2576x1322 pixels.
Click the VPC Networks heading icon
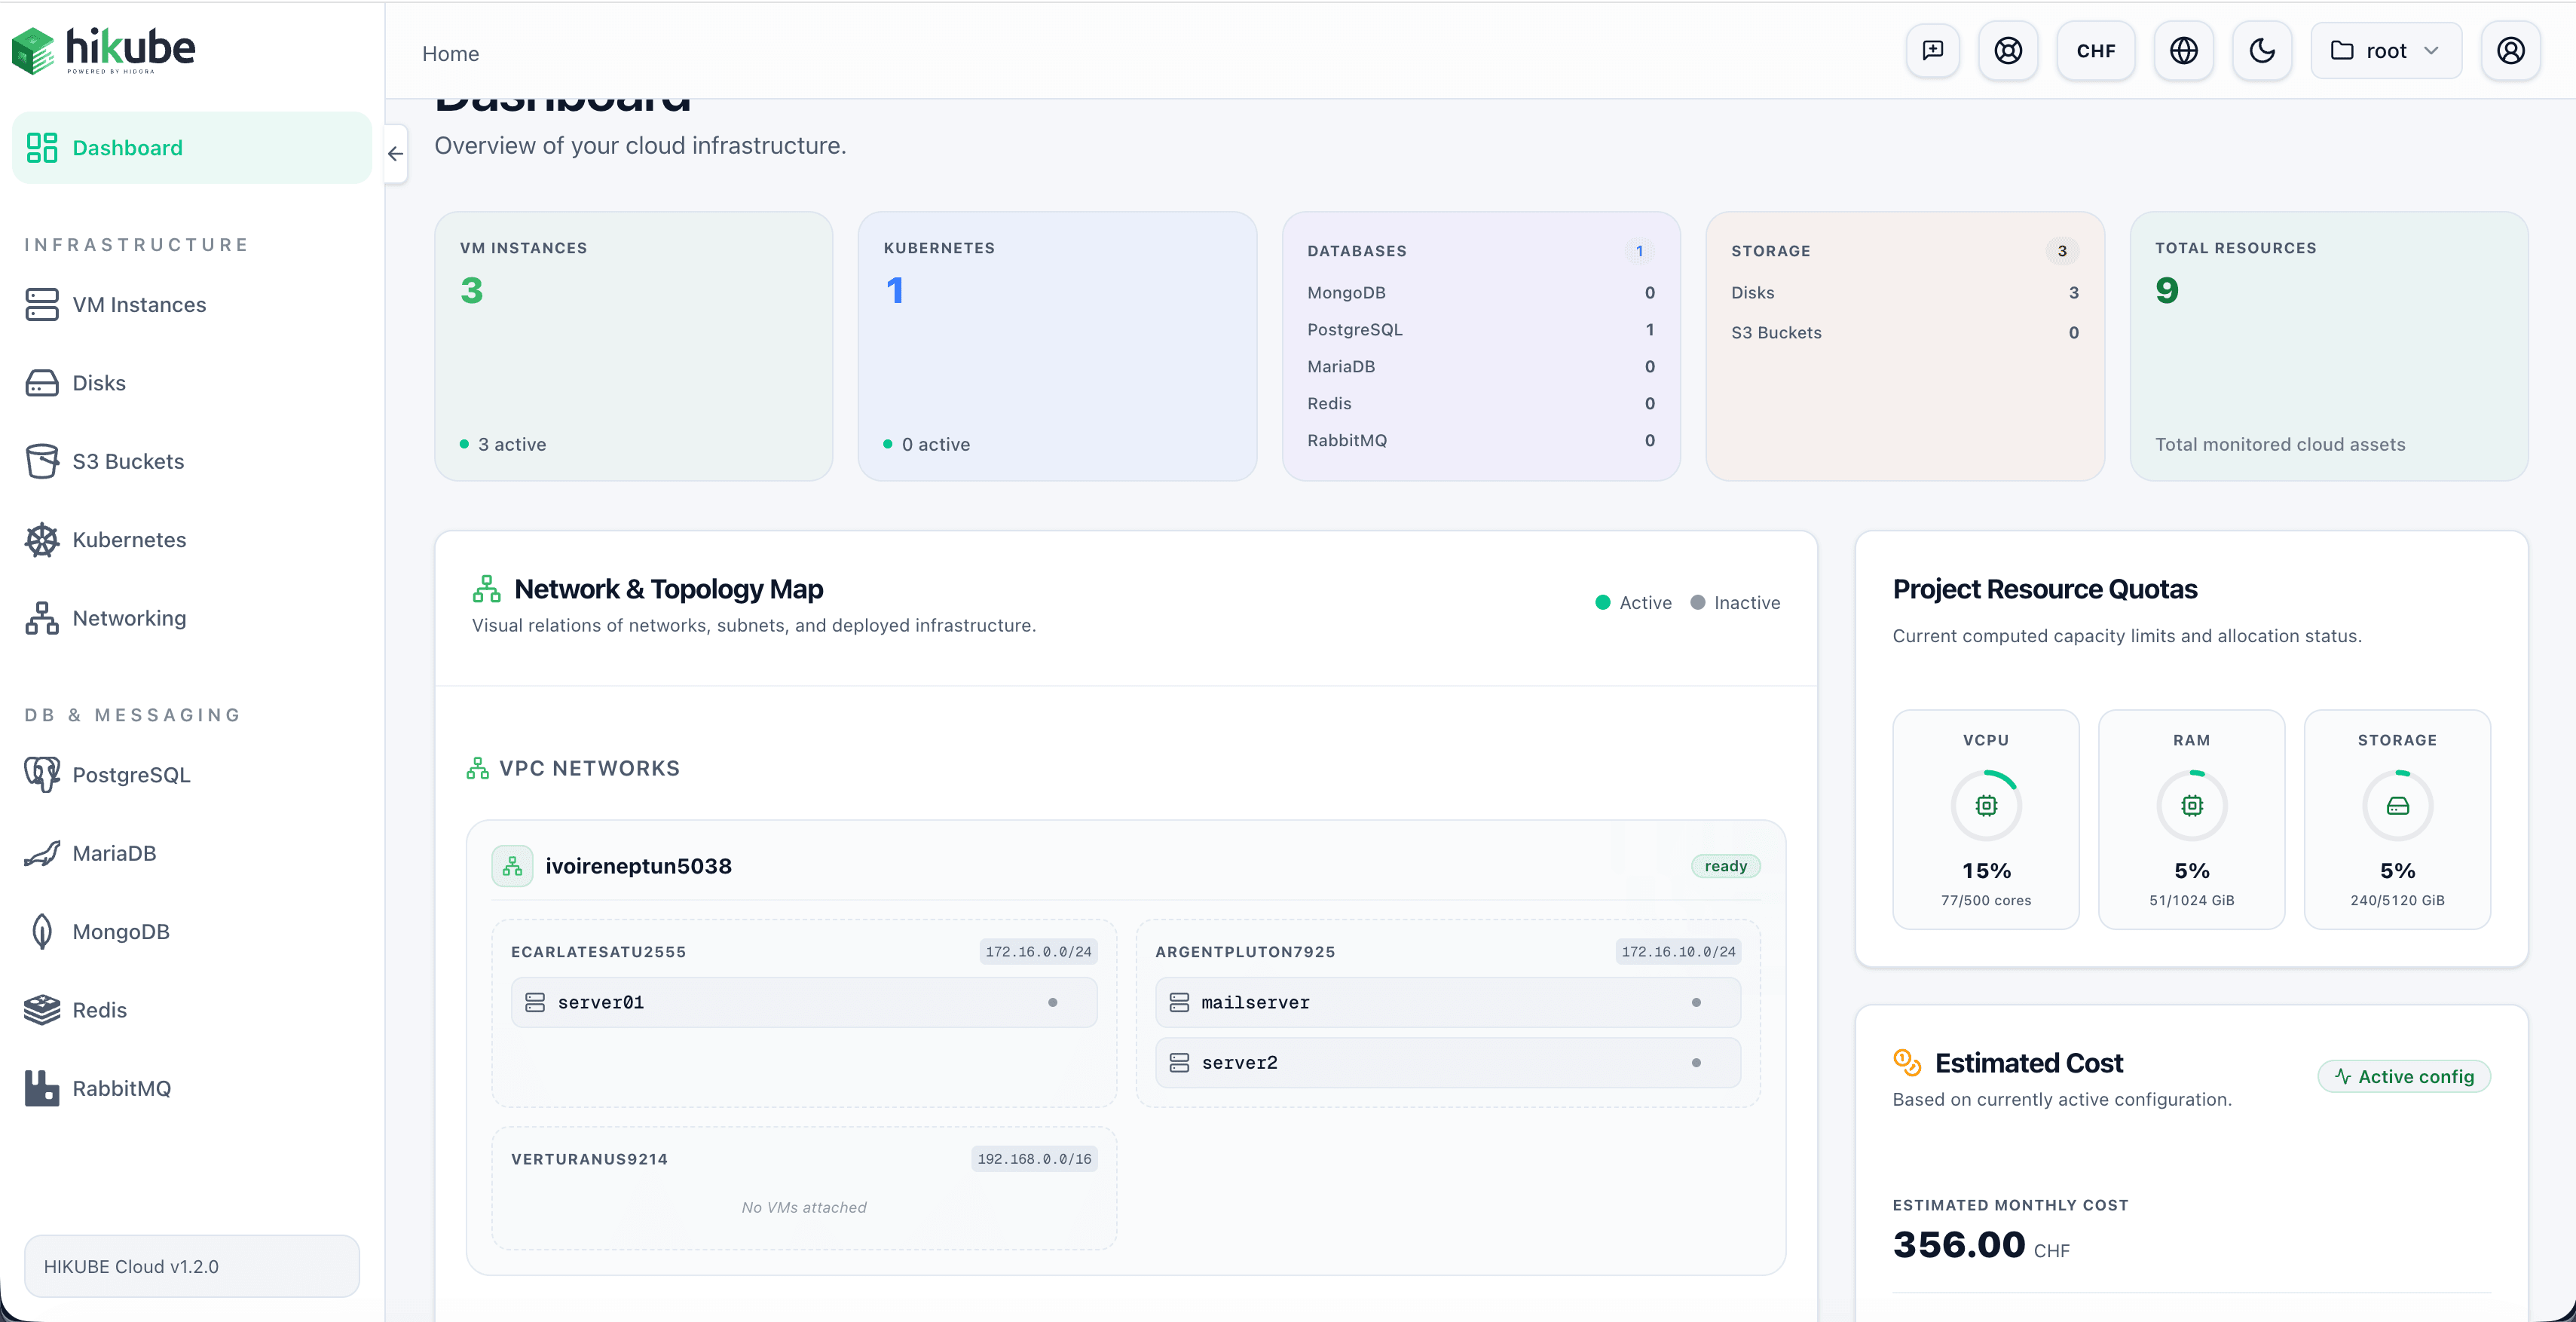[478, 768]
